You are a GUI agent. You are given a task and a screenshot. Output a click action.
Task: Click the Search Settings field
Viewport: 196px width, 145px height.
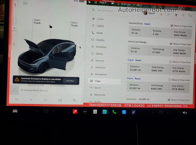click(105, 11)
